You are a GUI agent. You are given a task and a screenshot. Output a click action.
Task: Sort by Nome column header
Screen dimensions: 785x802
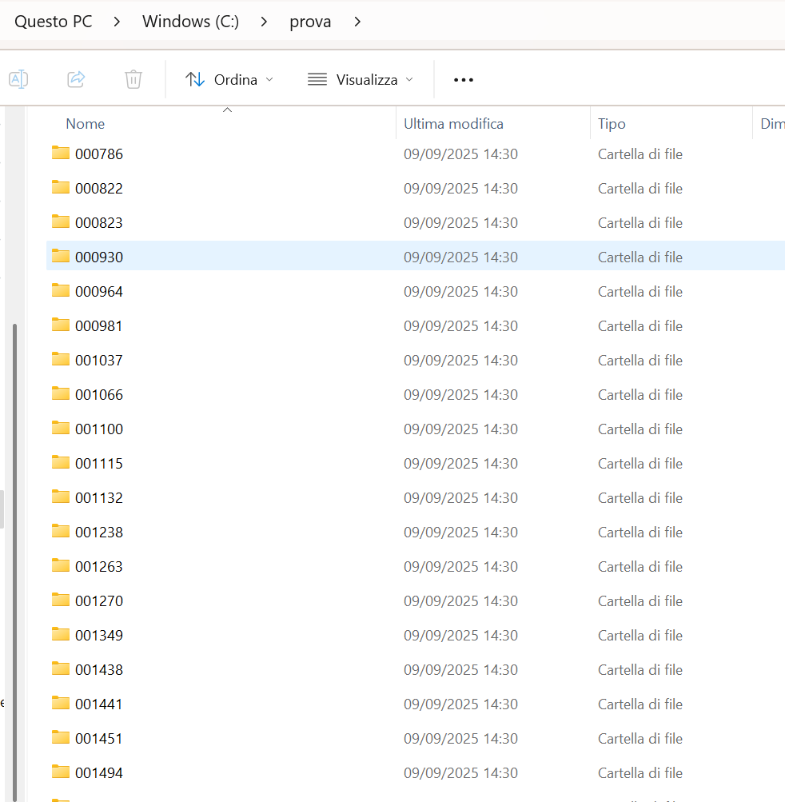point(86,124)
